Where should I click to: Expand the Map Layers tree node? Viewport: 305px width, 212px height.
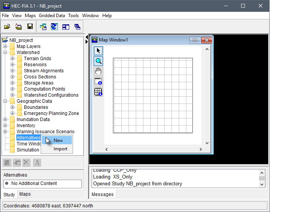pyautogui.click(x=6, y=46)
